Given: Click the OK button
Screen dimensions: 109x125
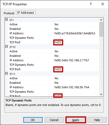Looking at the screenshot, I should (x=33, y=120).
